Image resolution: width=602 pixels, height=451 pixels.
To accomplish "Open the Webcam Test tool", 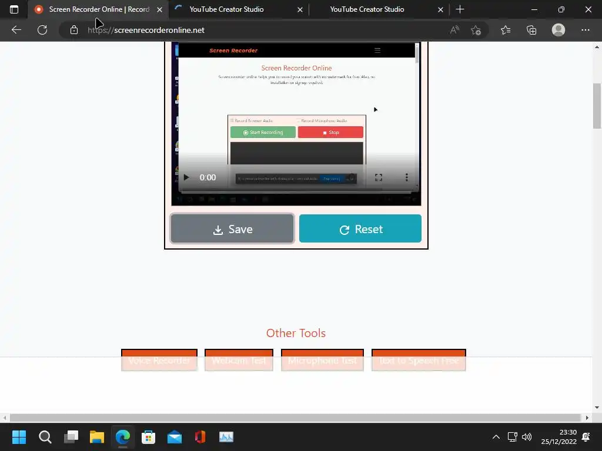I will pos(239,360).
